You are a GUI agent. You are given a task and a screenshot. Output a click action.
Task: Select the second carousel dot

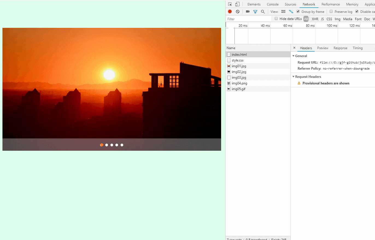click(107, 145)
